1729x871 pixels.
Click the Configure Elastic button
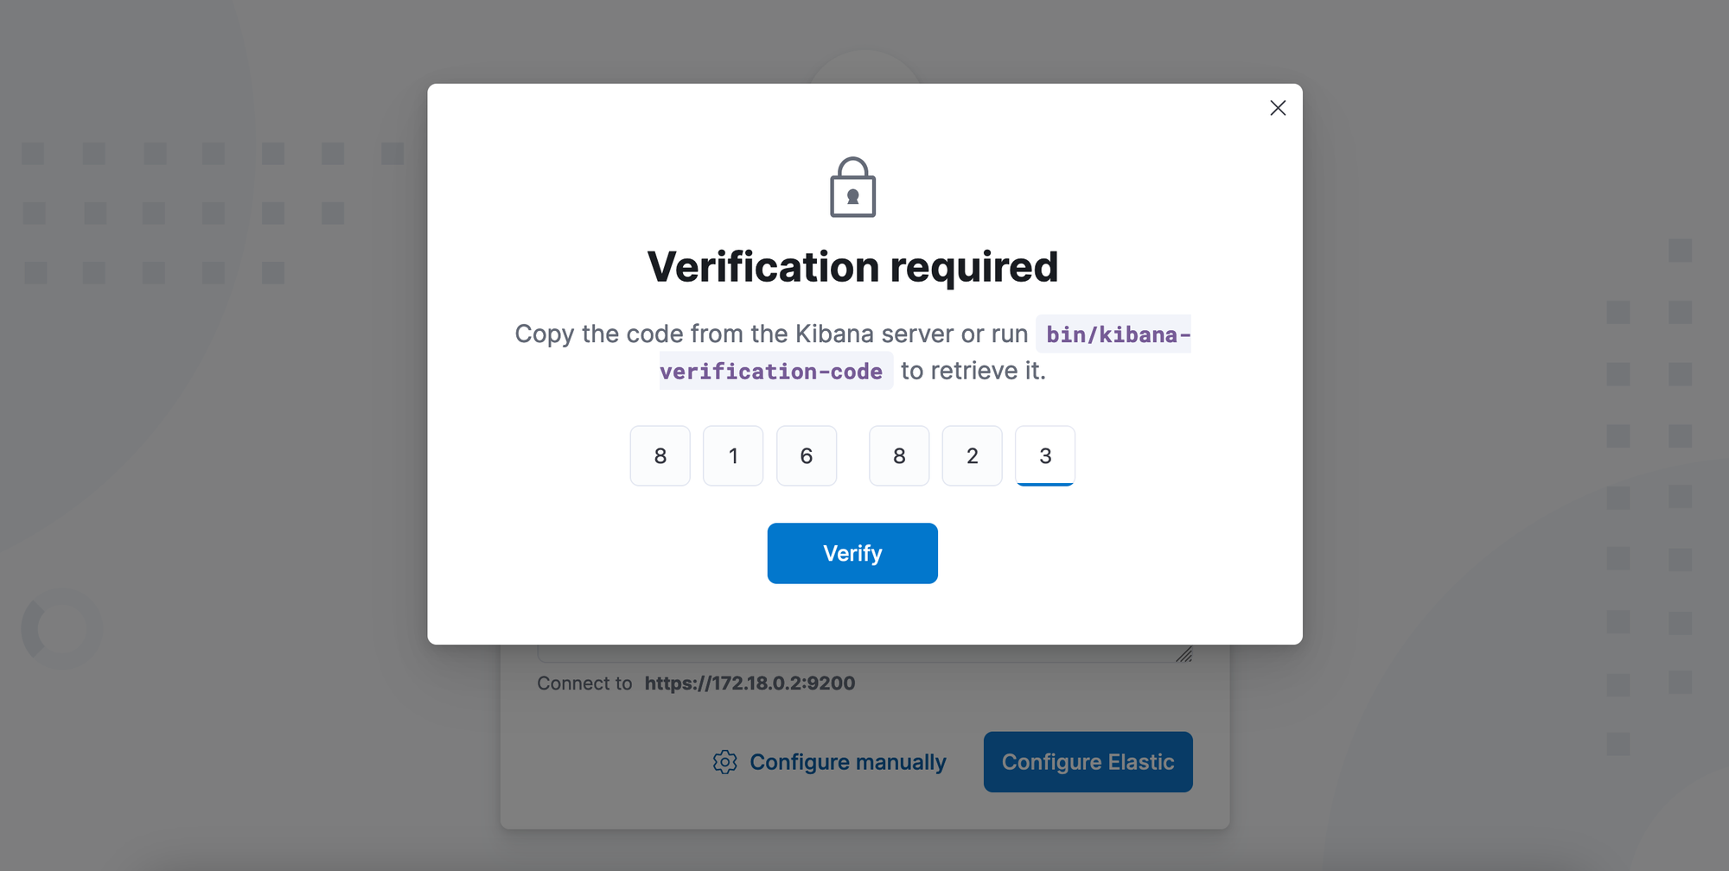[1088, 762]
